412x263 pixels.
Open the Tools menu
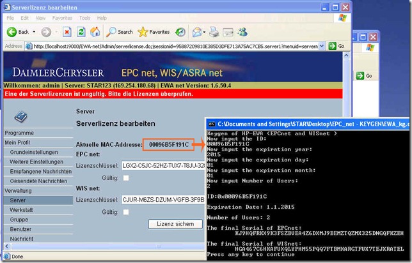tap(85, 18)
